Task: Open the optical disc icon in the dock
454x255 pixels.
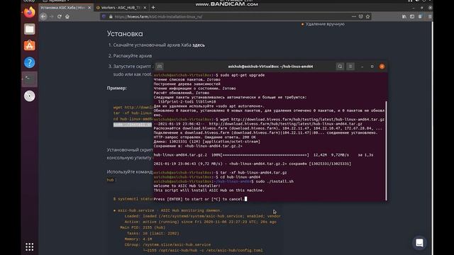Action: coord(29,96)
